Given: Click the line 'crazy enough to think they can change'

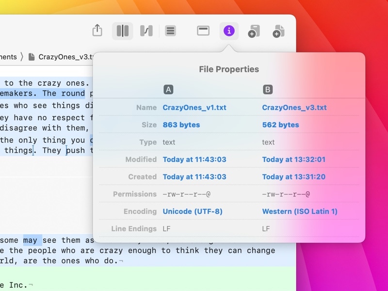Looking at the screenshot, I should pyautogui.click(x=187, y=250).
